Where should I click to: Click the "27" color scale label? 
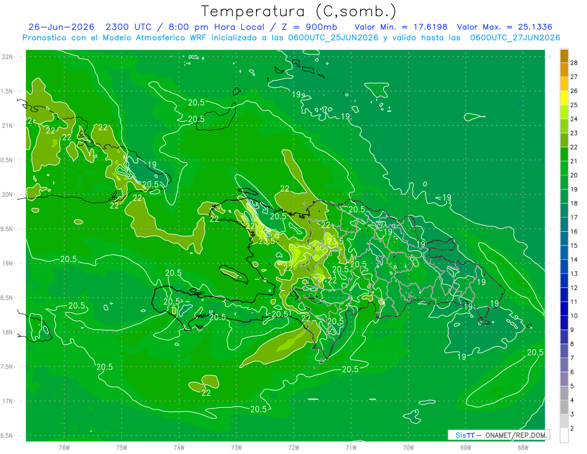pyautogui.click(x=574, y=77)
